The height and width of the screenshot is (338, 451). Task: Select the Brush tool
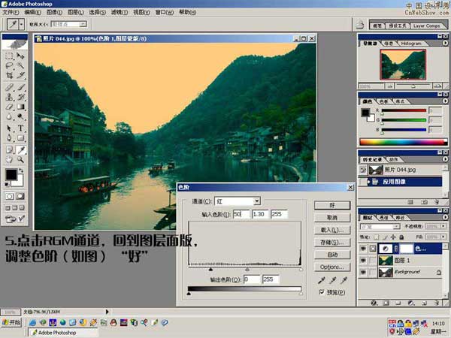[x=20, y=87]
